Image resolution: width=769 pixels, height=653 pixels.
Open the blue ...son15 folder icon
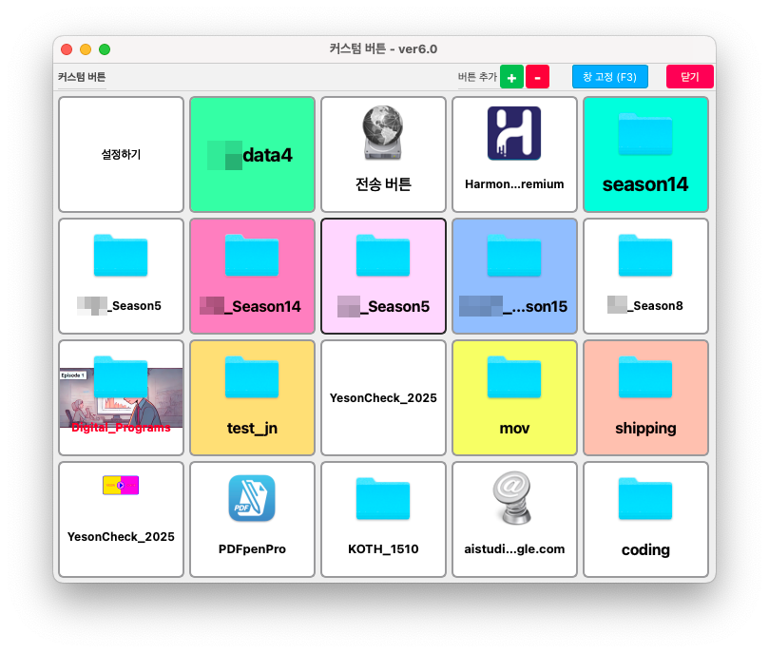pyautogui.click(x=514, y=256)
